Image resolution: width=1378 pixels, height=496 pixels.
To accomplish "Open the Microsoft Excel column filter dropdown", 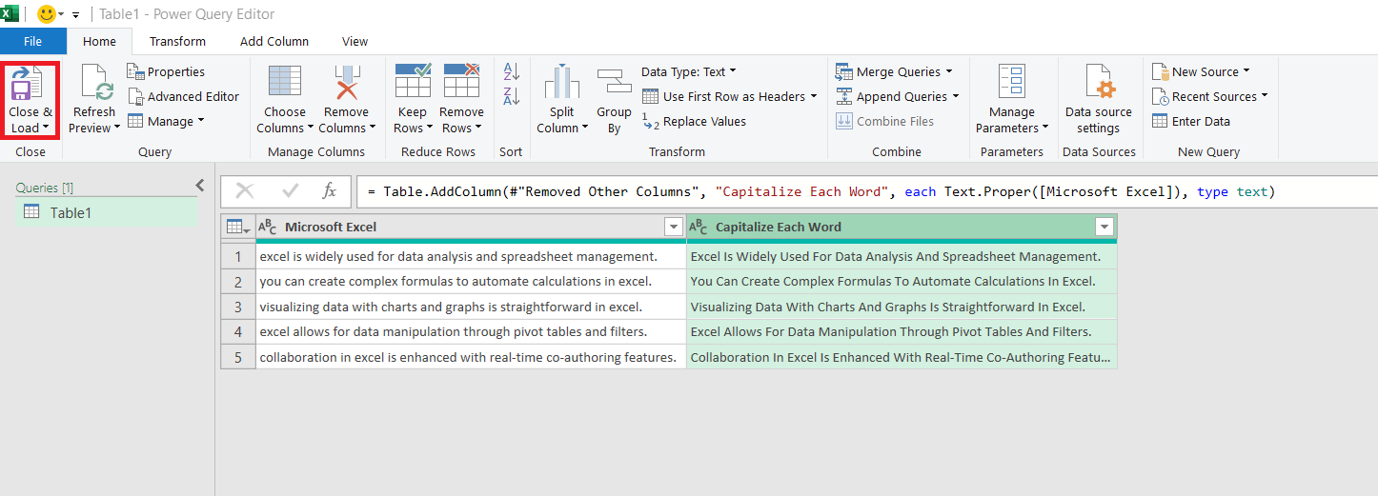I will tap(674, 227).
